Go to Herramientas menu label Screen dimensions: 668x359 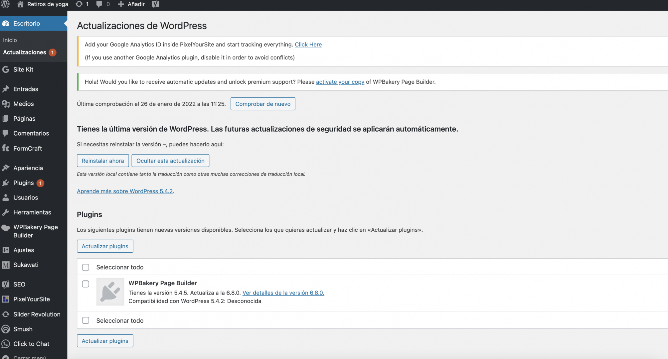pyautogui.click(x=32, y=212)
